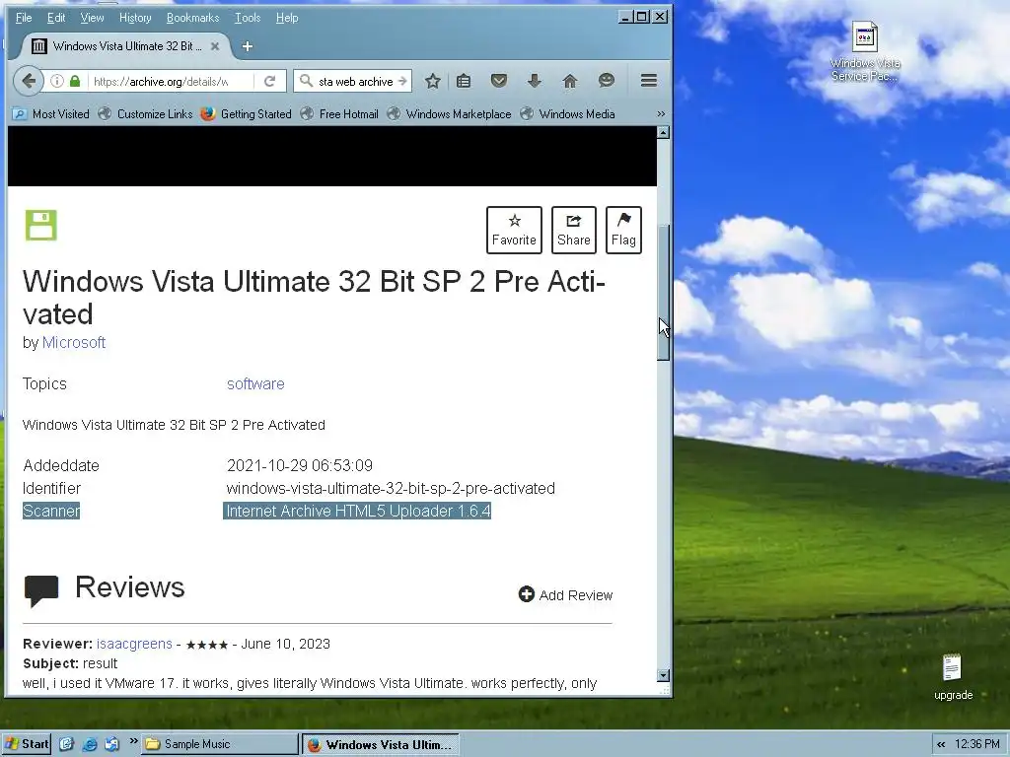Submit search with the arrow in search box
Viewport: 1010px width, 757px height.
(402, 81)
